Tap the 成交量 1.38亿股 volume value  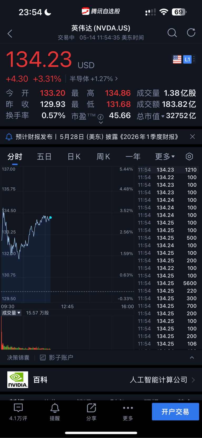click(x=180, y=93)
